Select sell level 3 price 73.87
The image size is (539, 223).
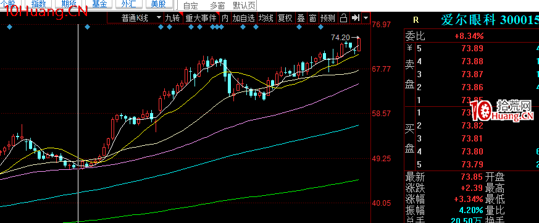pyautogui.click(x=472, y=74)
